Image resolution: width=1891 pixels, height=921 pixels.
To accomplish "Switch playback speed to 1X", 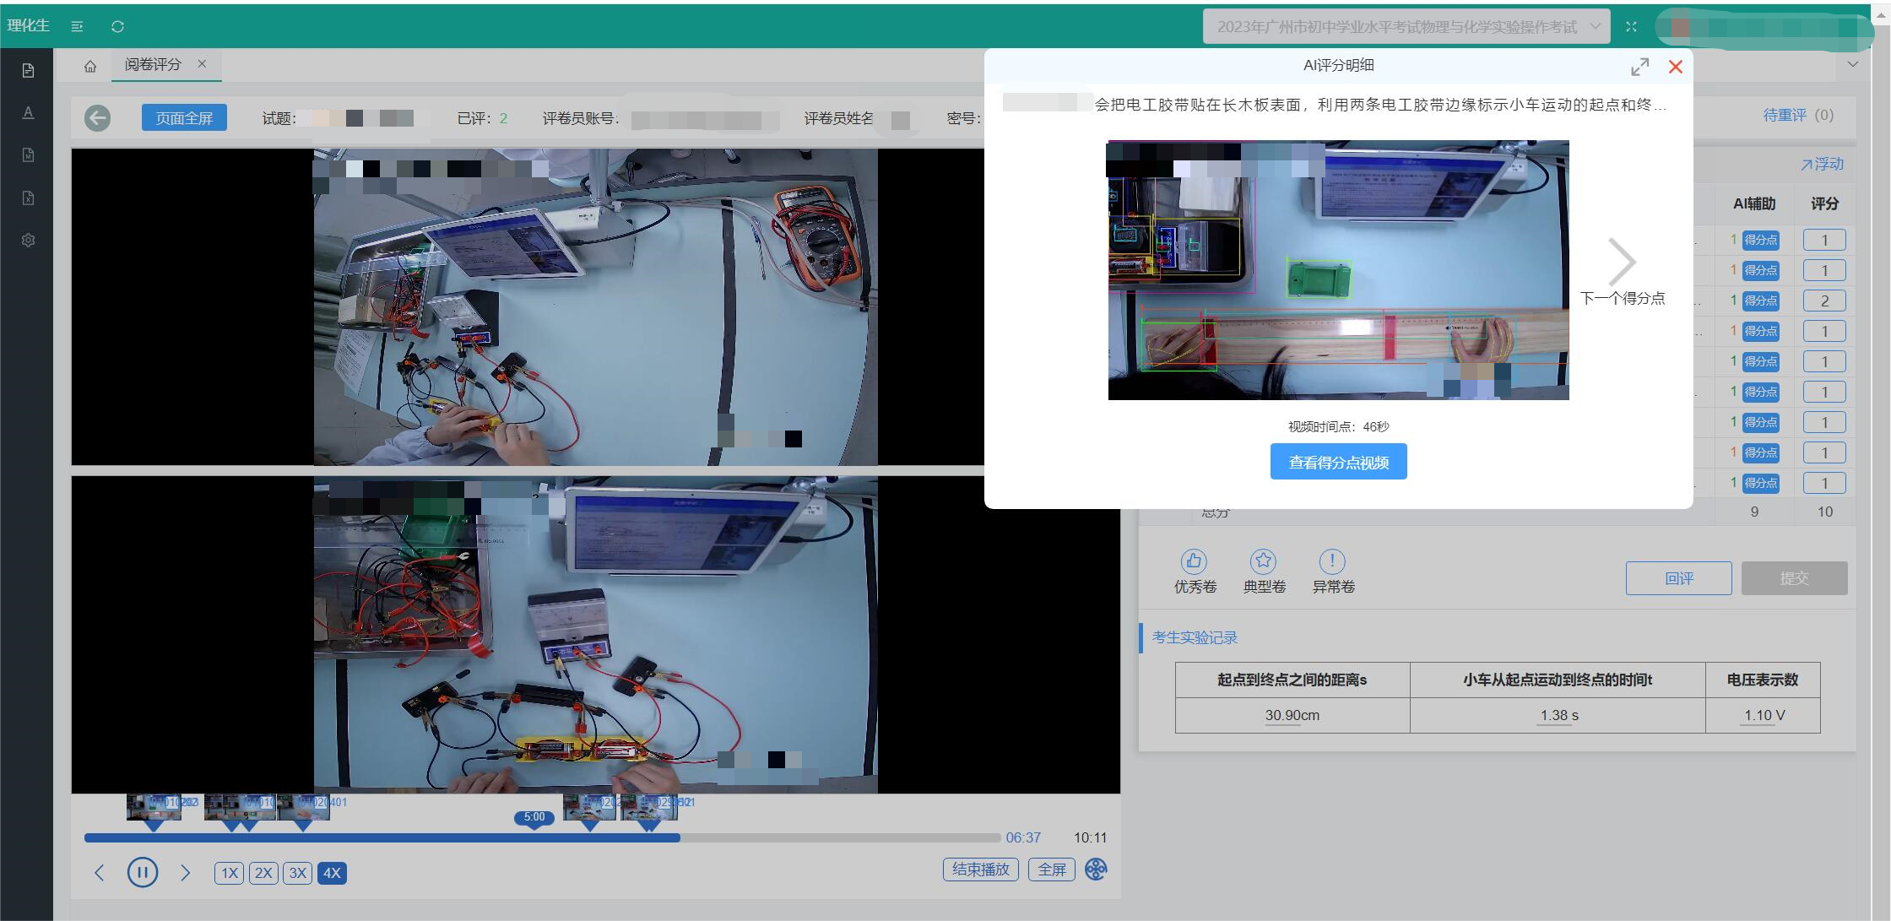I will pyautogui.click(x=229, y=873).
